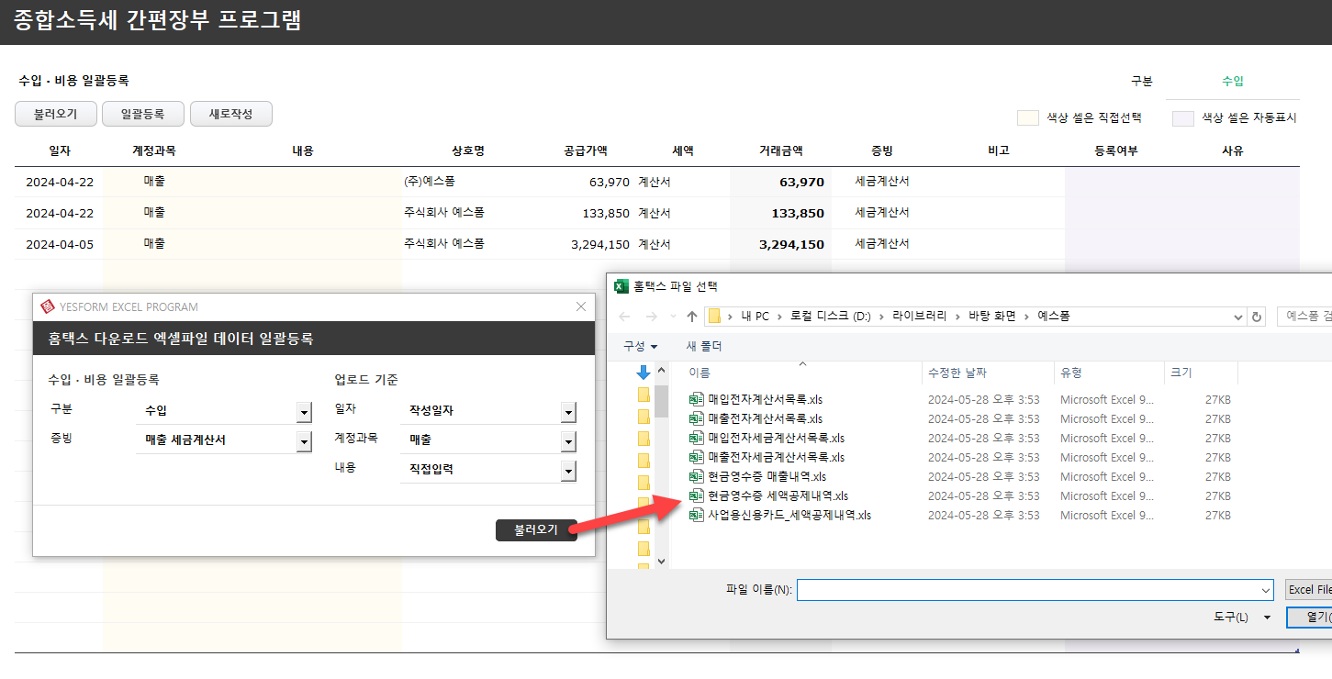Open the 내용 dropdown showing 직접입력

[569, 471]
